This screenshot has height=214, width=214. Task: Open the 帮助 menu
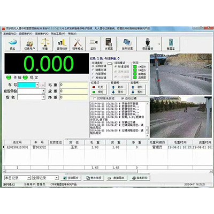(72, 34)
